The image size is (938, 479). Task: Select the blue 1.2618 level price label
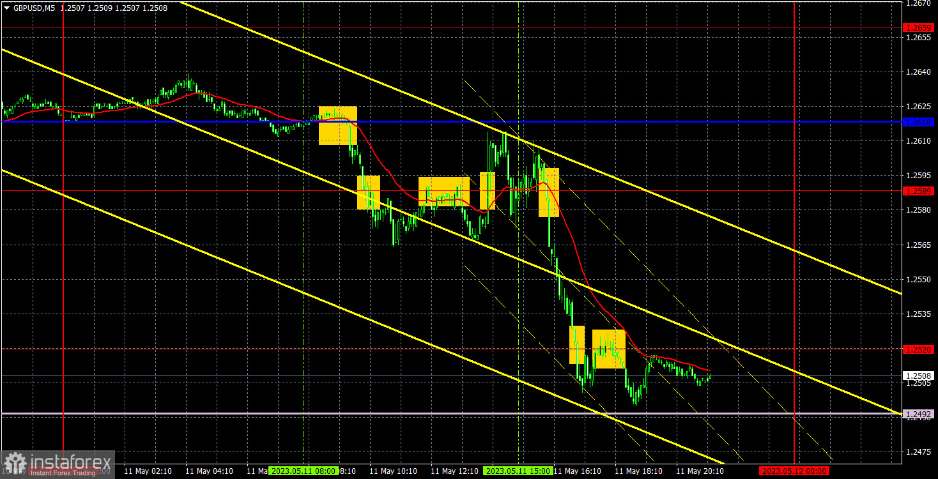(919, 121)
